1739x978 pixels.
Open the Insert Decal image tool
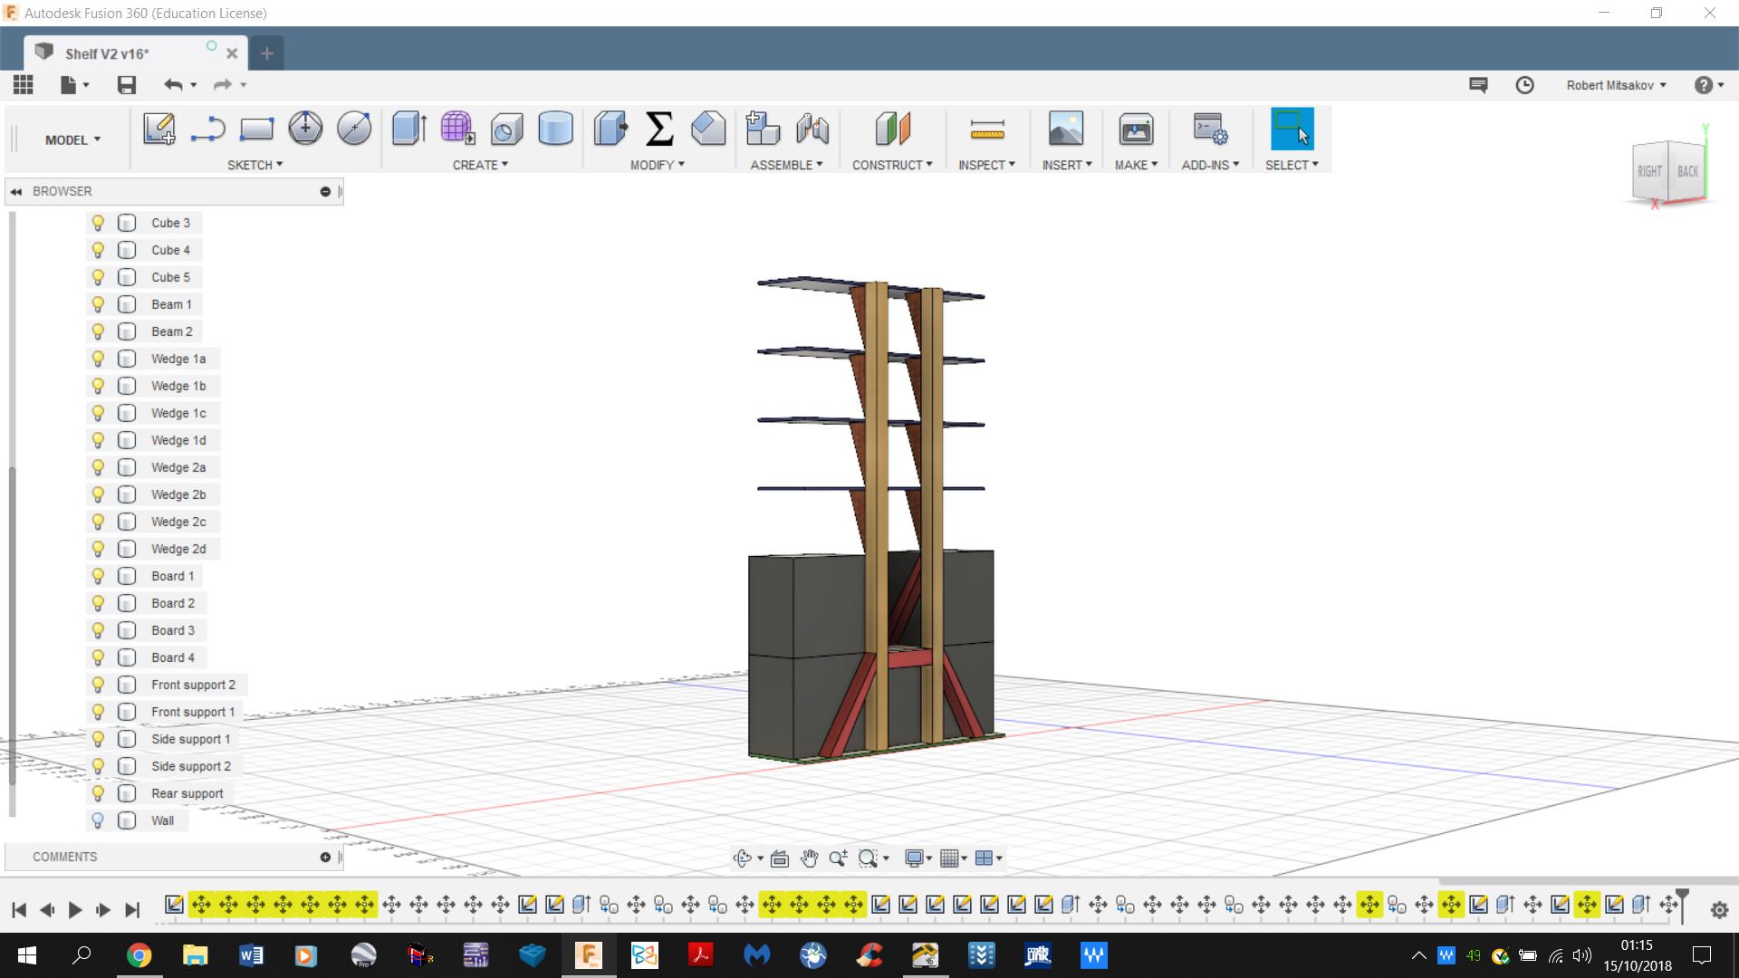1066,129
